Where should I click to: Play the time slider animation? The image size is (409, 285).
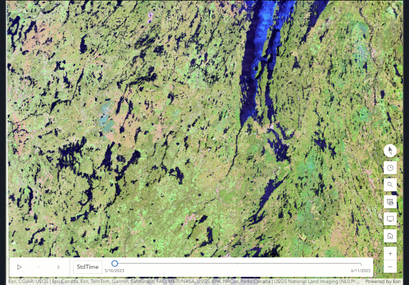[x=19, y=267]
